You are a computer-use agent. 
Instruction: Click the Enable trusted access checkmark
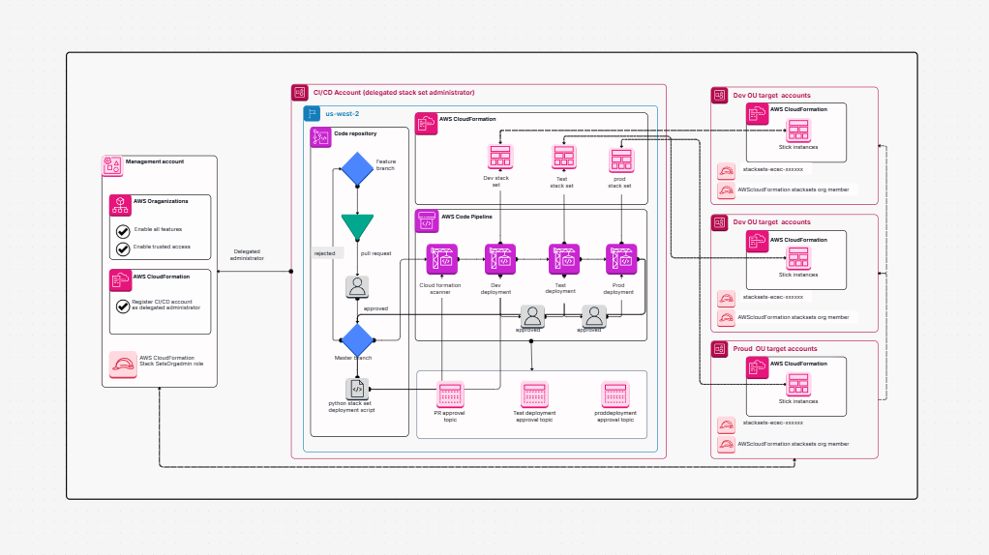pos(123,248)
